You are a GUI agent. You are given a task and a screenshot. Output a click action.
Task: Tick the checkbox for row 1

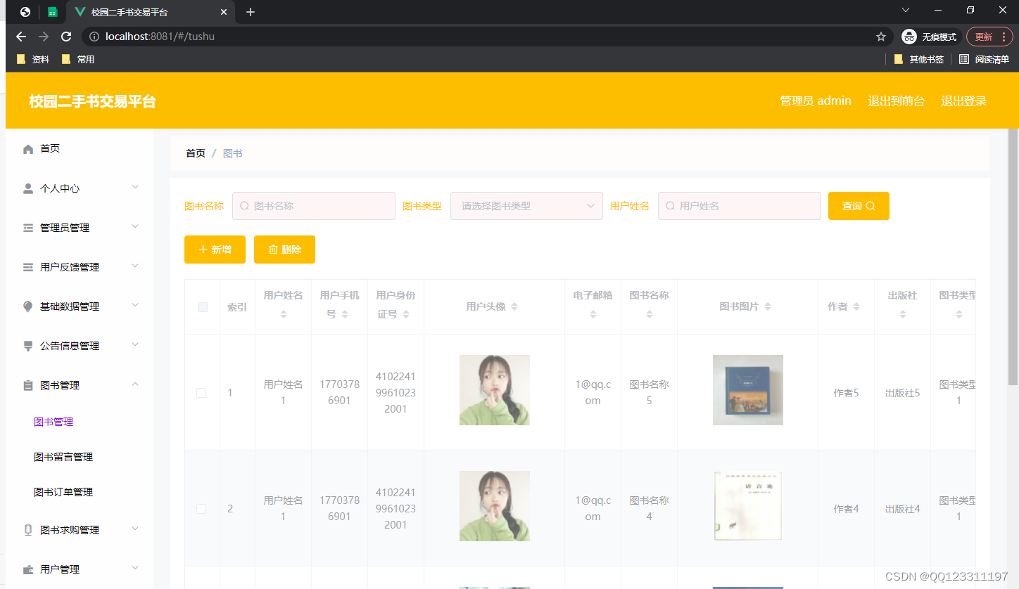point(201,393)
